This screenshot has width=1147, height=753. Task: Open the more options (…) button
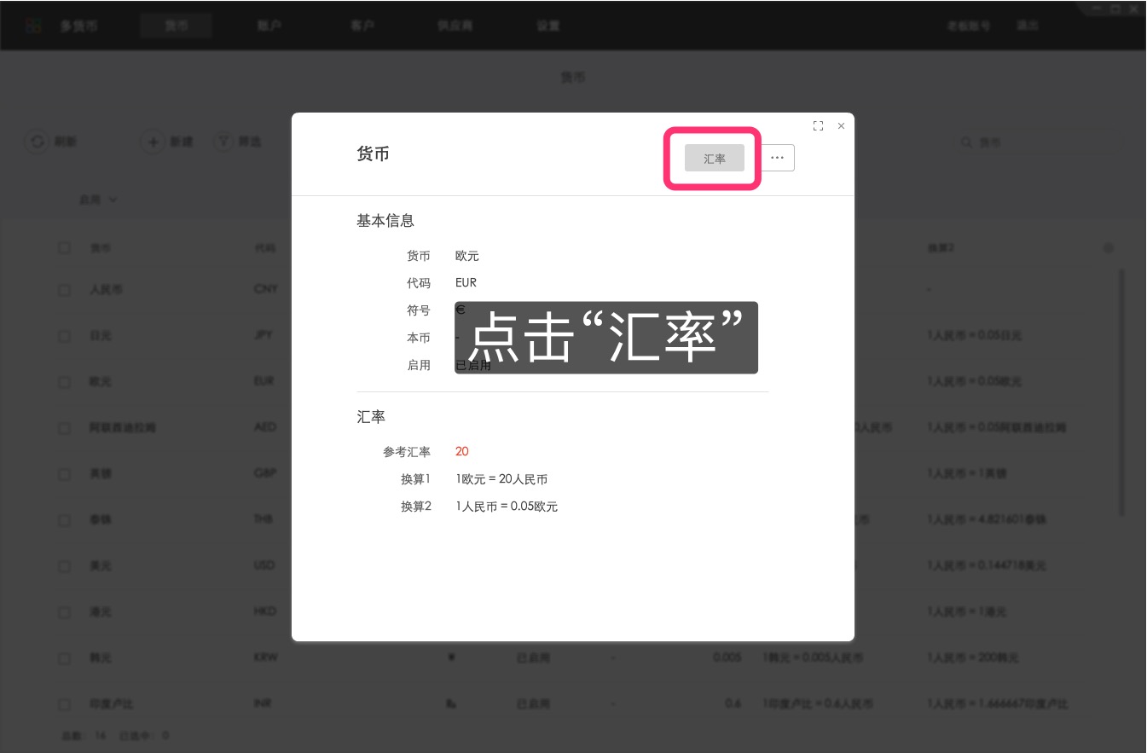tap(777, 159)
